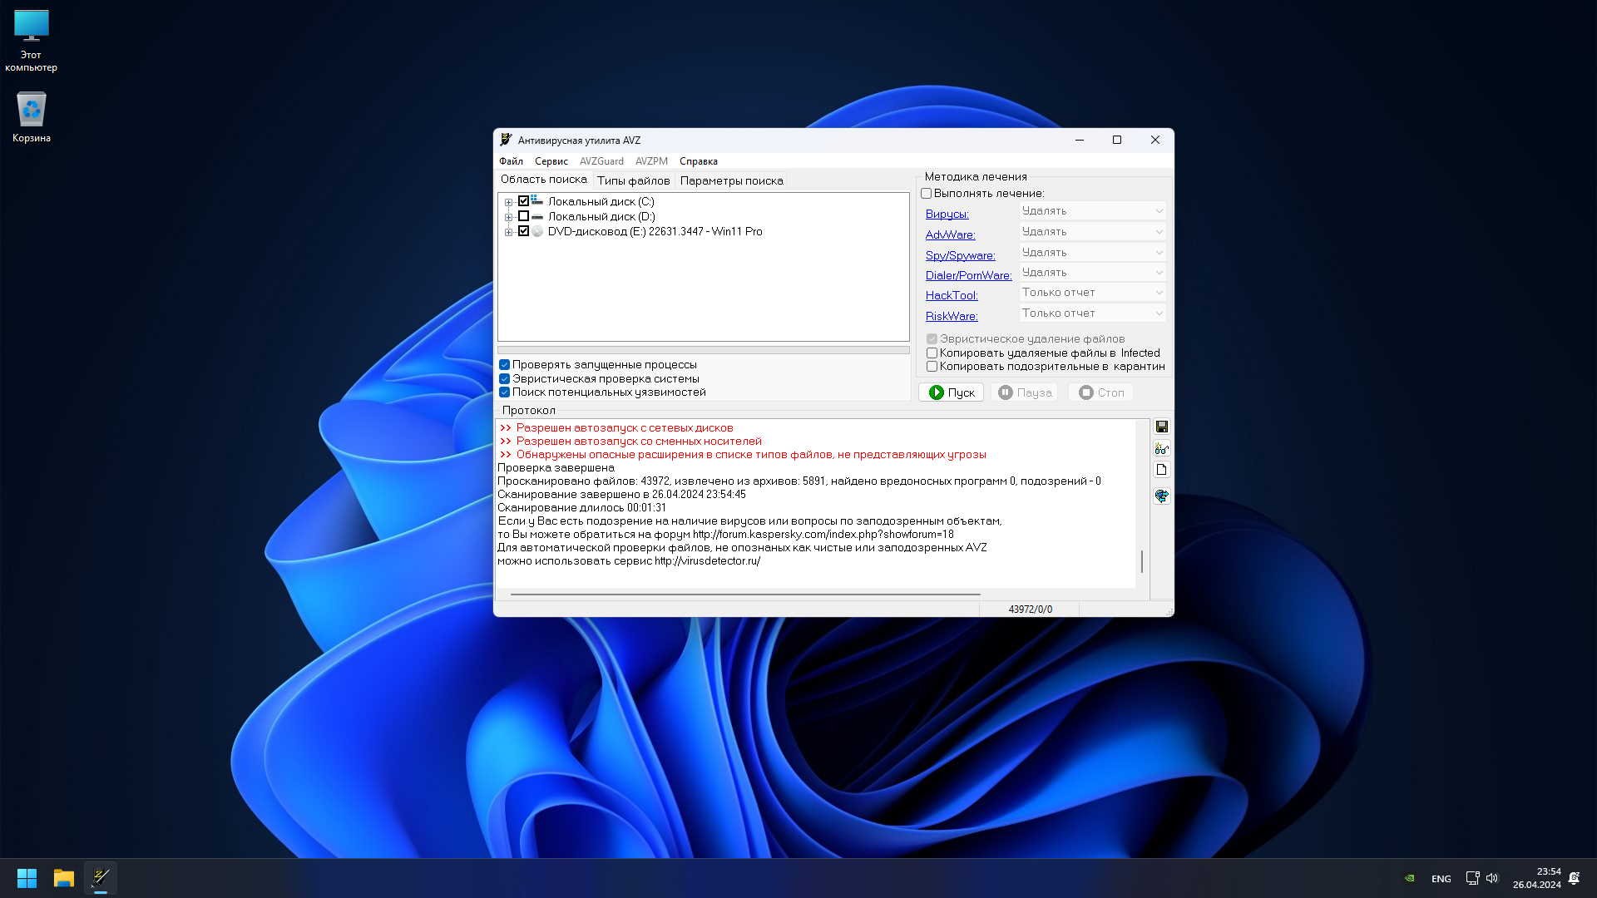Expand the Локальный диск (C:) tree node
The height and width of the screenshot is (898, 1597).
click(x=508, y=202)
